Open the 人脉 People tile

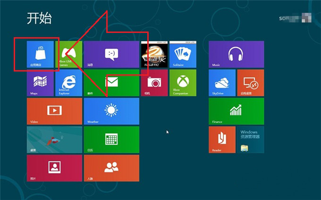click(111, 168)
